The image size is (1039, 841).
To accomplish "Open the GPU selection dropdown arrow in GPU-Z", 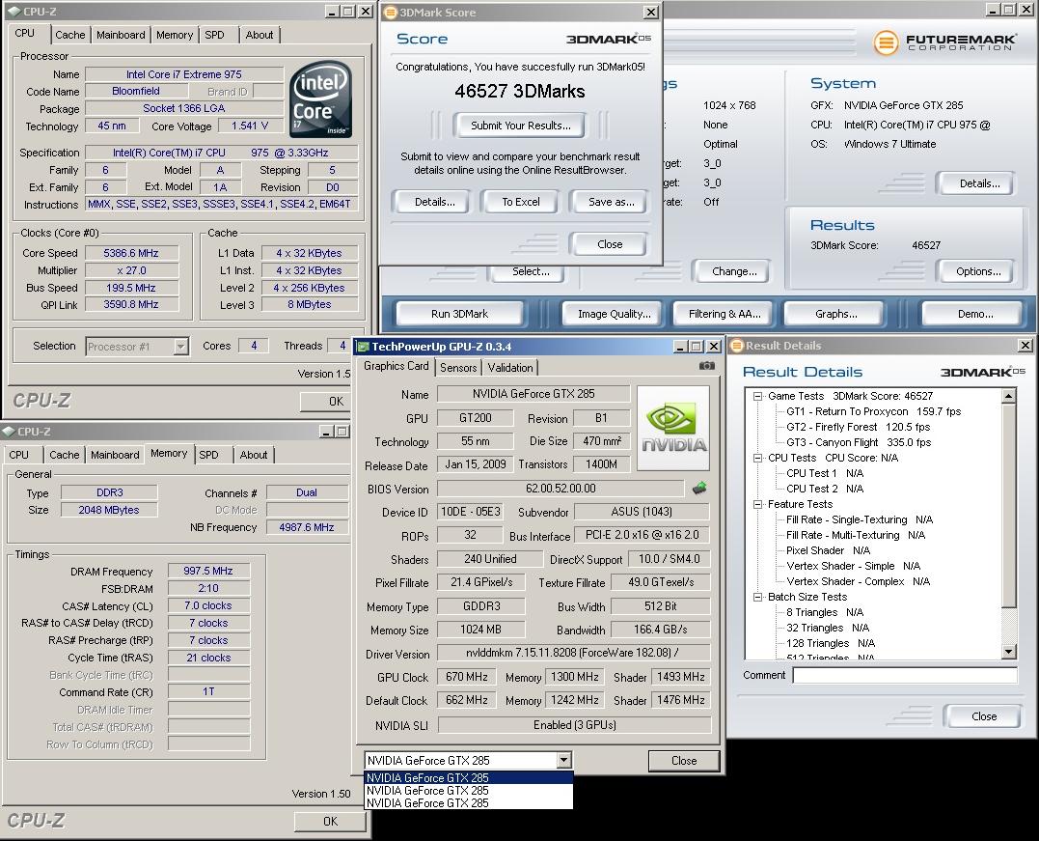I will coord(563,760).
